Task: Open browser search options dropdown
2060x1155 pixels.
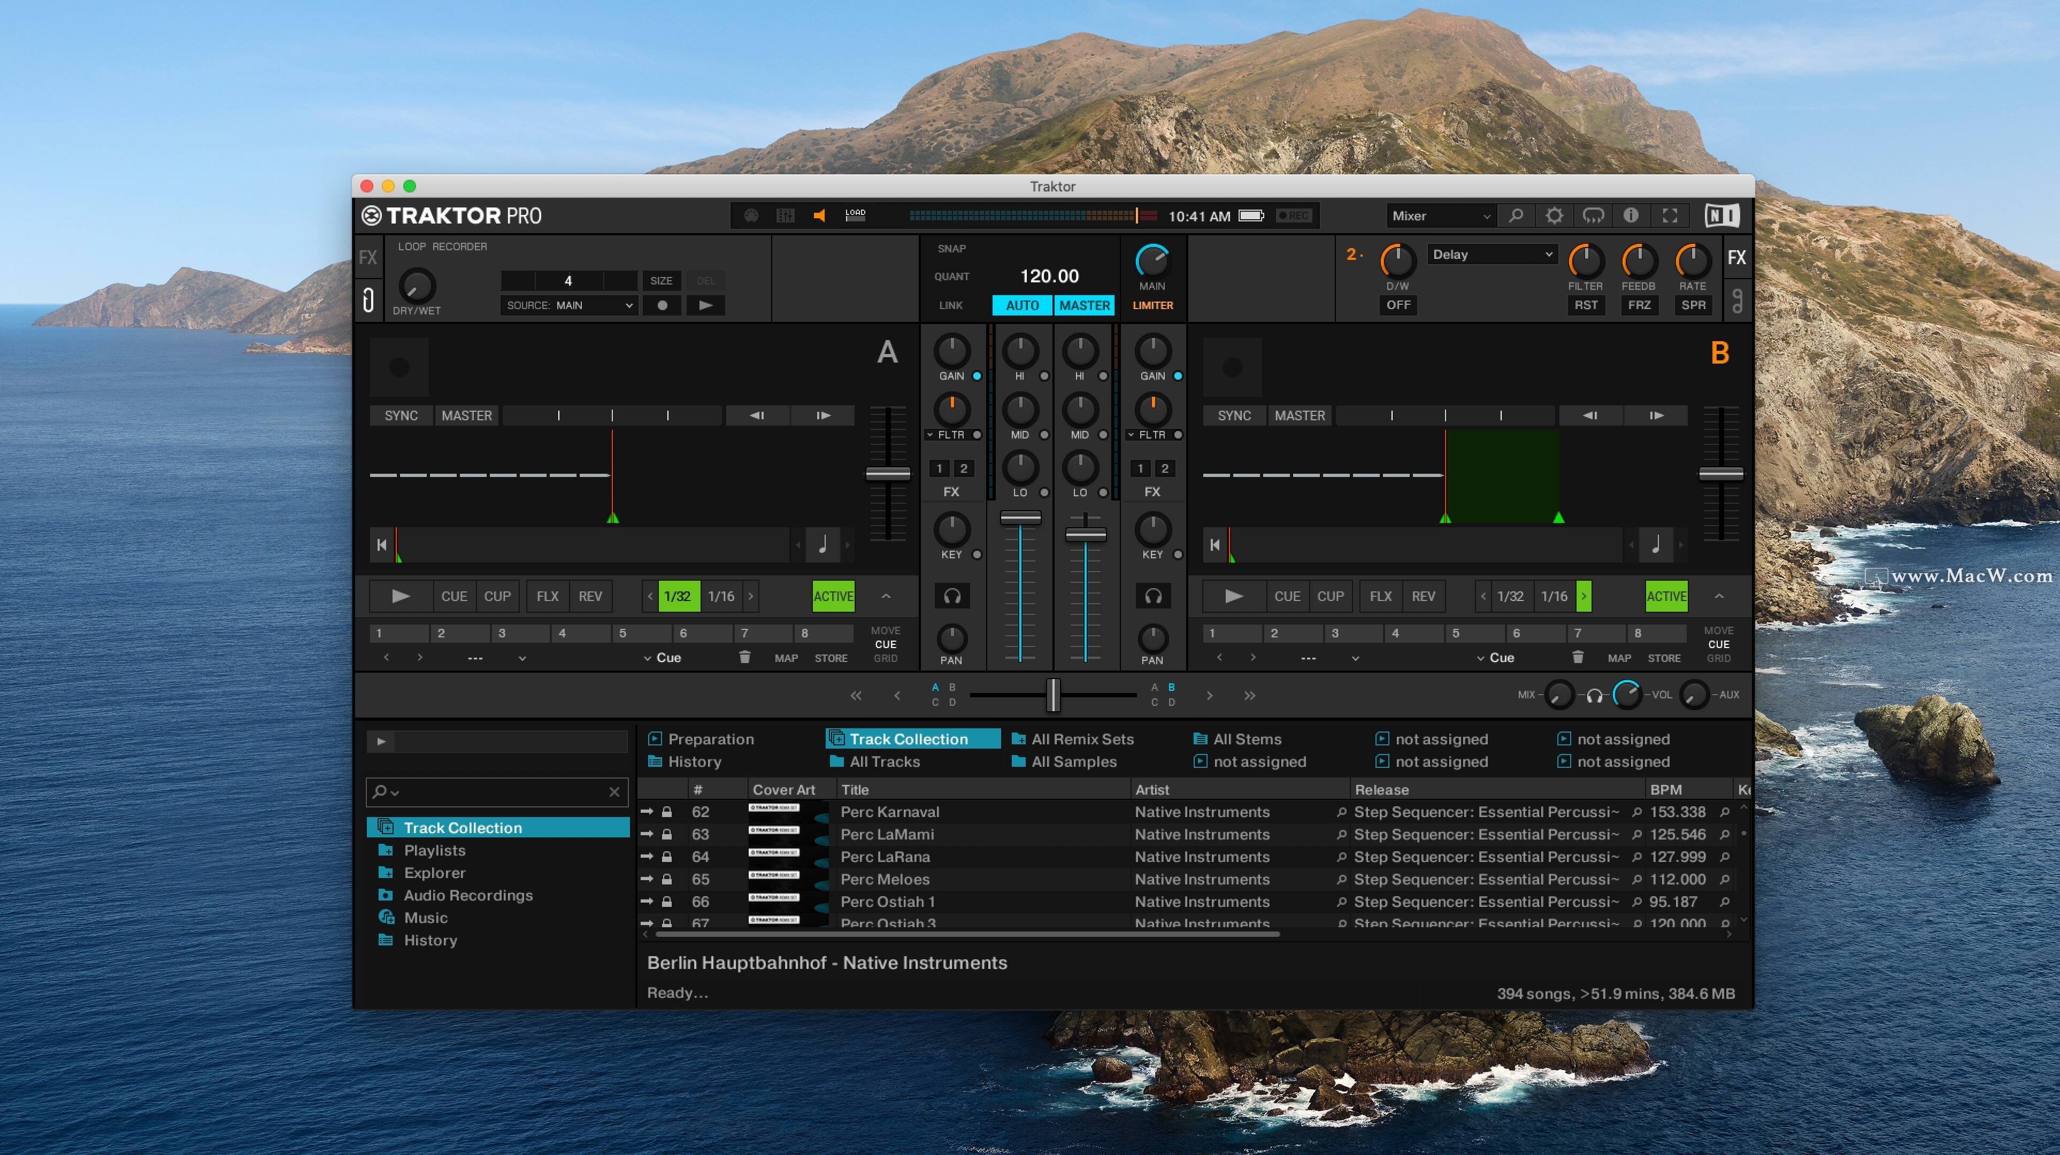Action: point(386,792)
